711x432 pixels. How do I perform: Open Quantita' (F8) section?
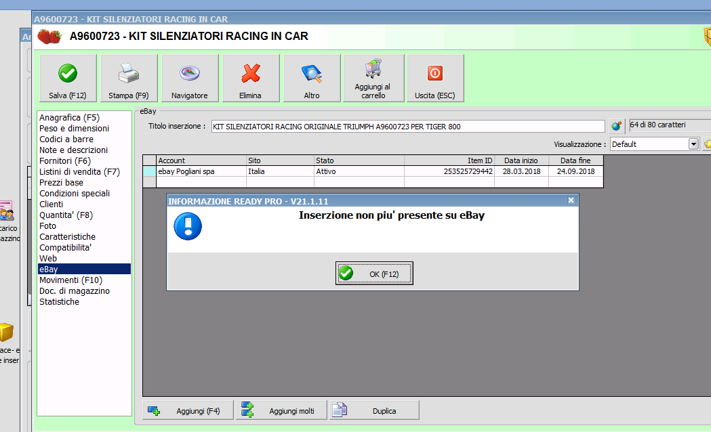(84, 215)
